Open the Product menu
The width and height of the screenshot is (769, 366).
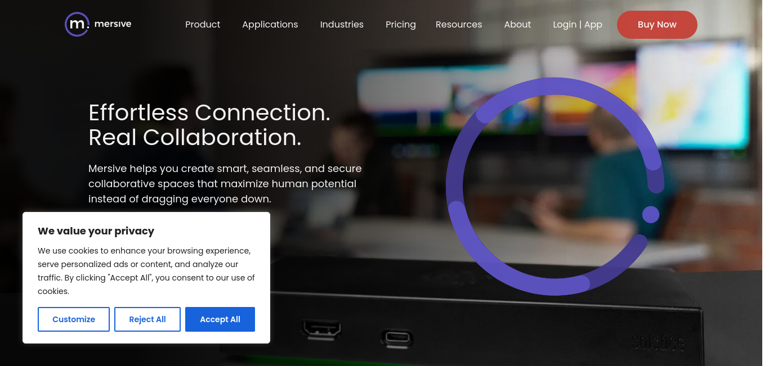click(203, 25)
